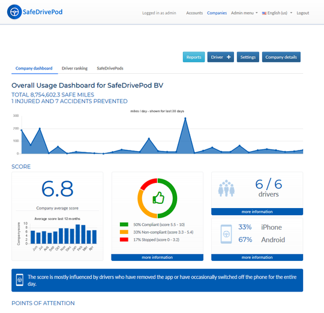Click the Jan bar in average score chart
The width and height of the screenshot is (324, 313).
(77, 234)
